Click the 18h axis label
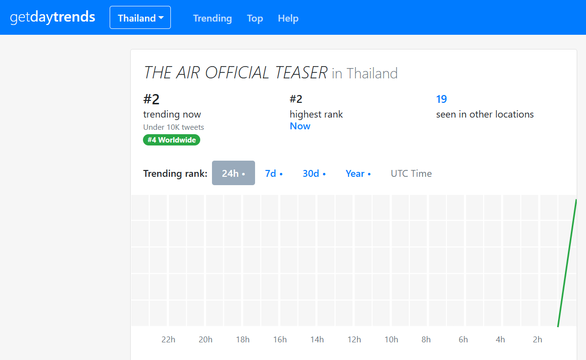 (x=242, y=339)
